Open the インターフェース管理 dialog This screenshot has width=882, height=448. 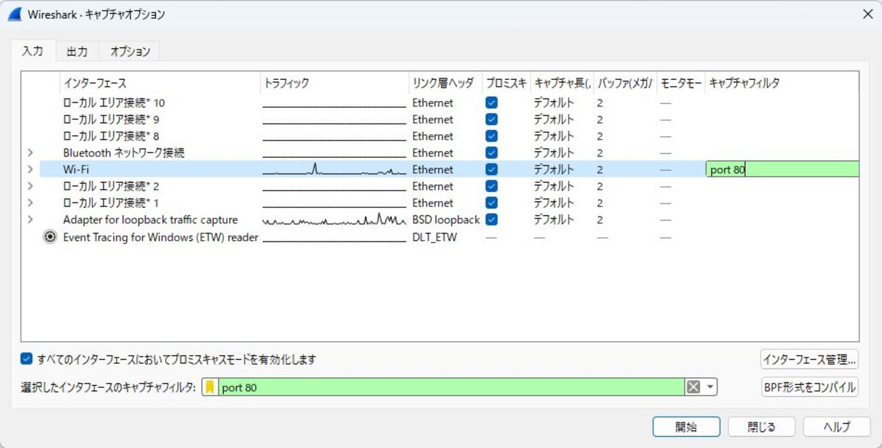click(809, 361)
